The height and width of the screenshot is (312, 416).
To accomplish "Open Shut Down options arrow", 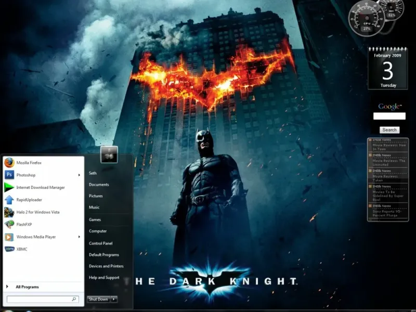I will (114, 300).
